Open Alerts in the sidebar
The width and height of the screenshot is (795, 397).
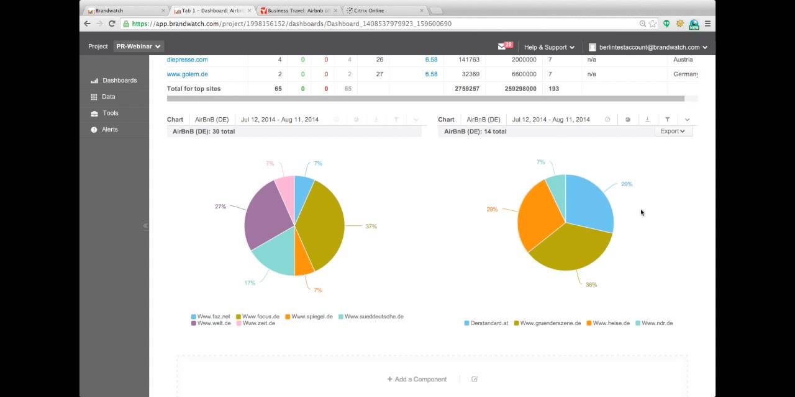click(104, 130)
